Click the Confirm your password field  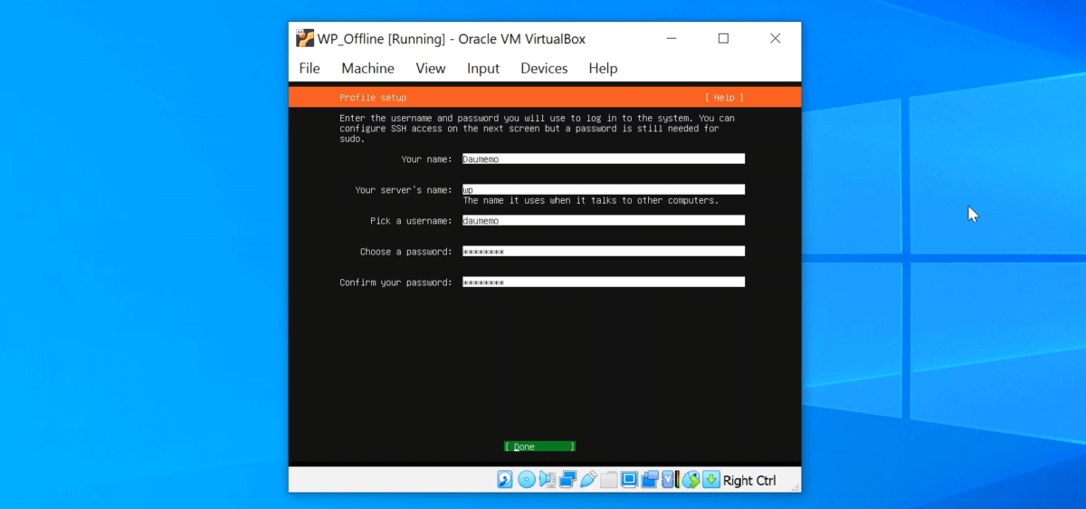604,282
